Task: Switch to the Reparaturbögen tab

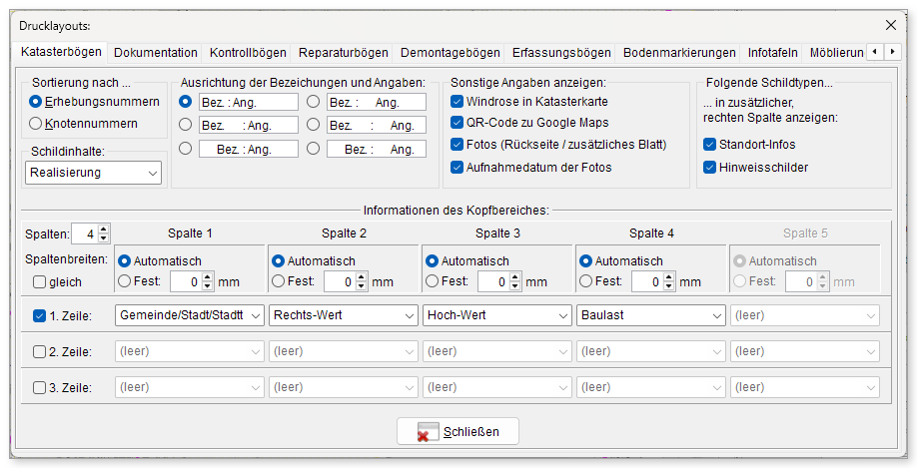Action: pyautogui.click(x=344, y=53)
